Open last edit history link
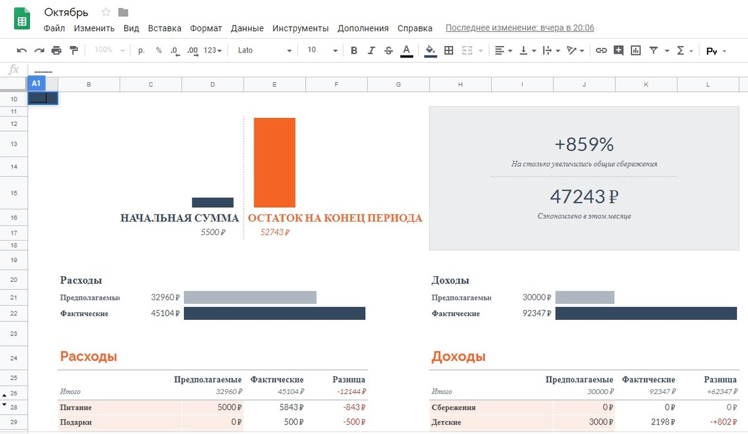 pyautogui.click(x=520, y=28)
